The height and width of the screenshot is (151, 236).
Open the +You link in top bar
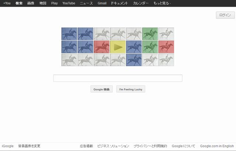click(7, 3)
